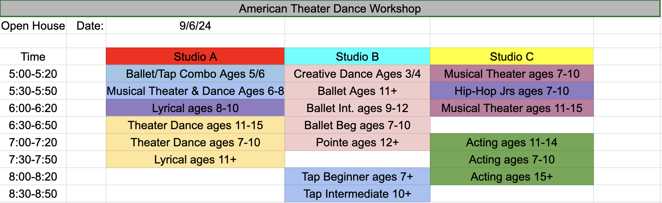Viewport: 662px width, 203px height.
Task: Click Hip-Hop Jrs ages 7-10 cell
Action: tap(512, 91)
